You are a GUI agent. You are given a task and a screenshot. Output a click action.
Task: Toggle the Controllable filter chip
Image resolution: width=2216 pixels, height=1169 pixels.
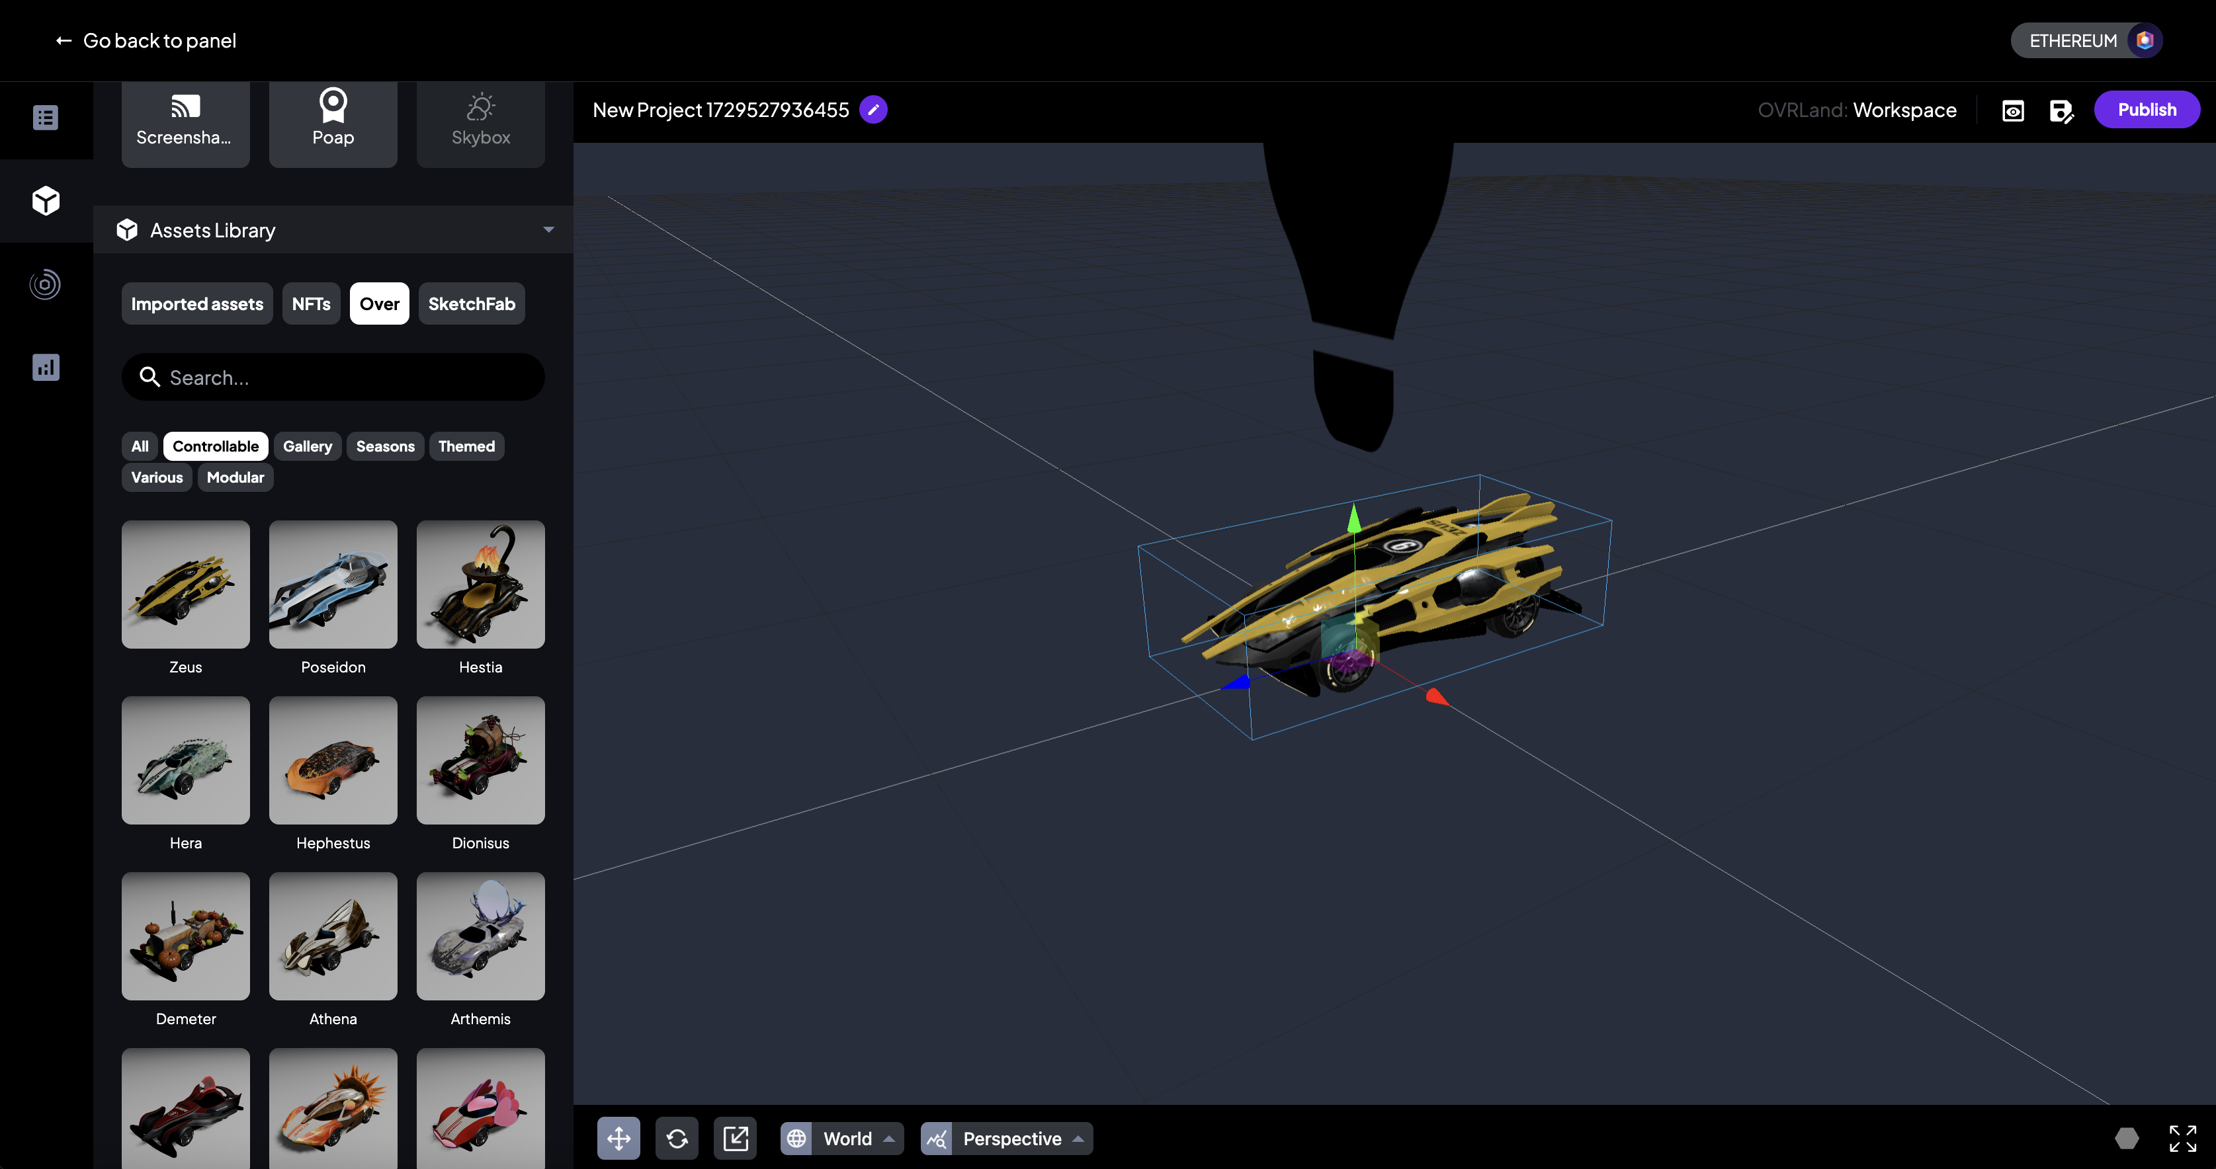pyautogui.click(x=215, y=446)
